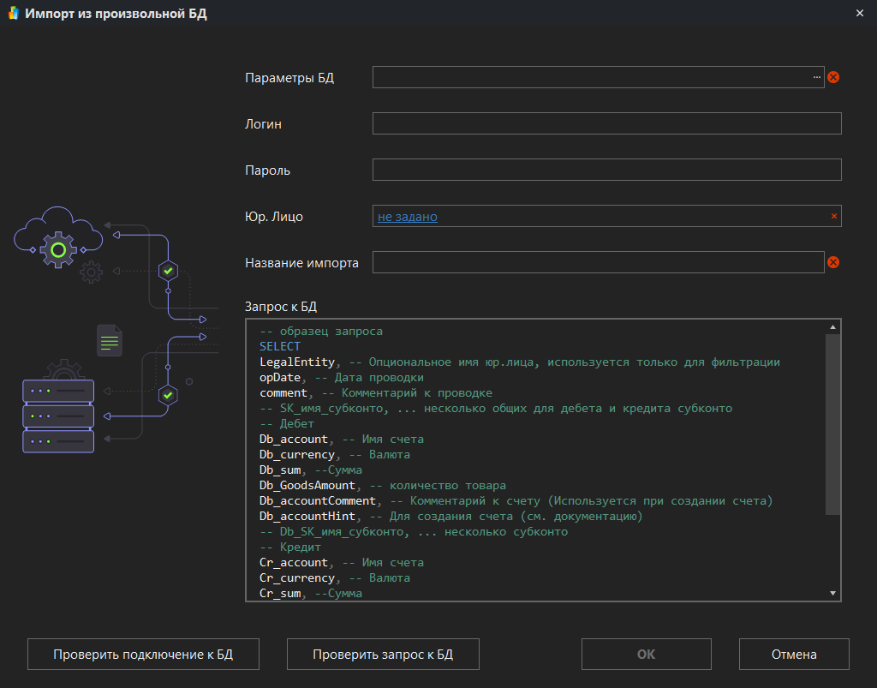Screen dimensions: 877x688
Task: Open the browse ellipsis in Параметры БД field
Action: click(x=816, y=77)
